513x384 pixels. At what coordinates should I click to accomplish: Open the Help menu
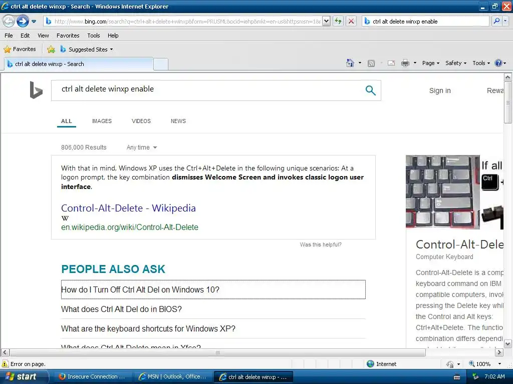click(113, 35)
